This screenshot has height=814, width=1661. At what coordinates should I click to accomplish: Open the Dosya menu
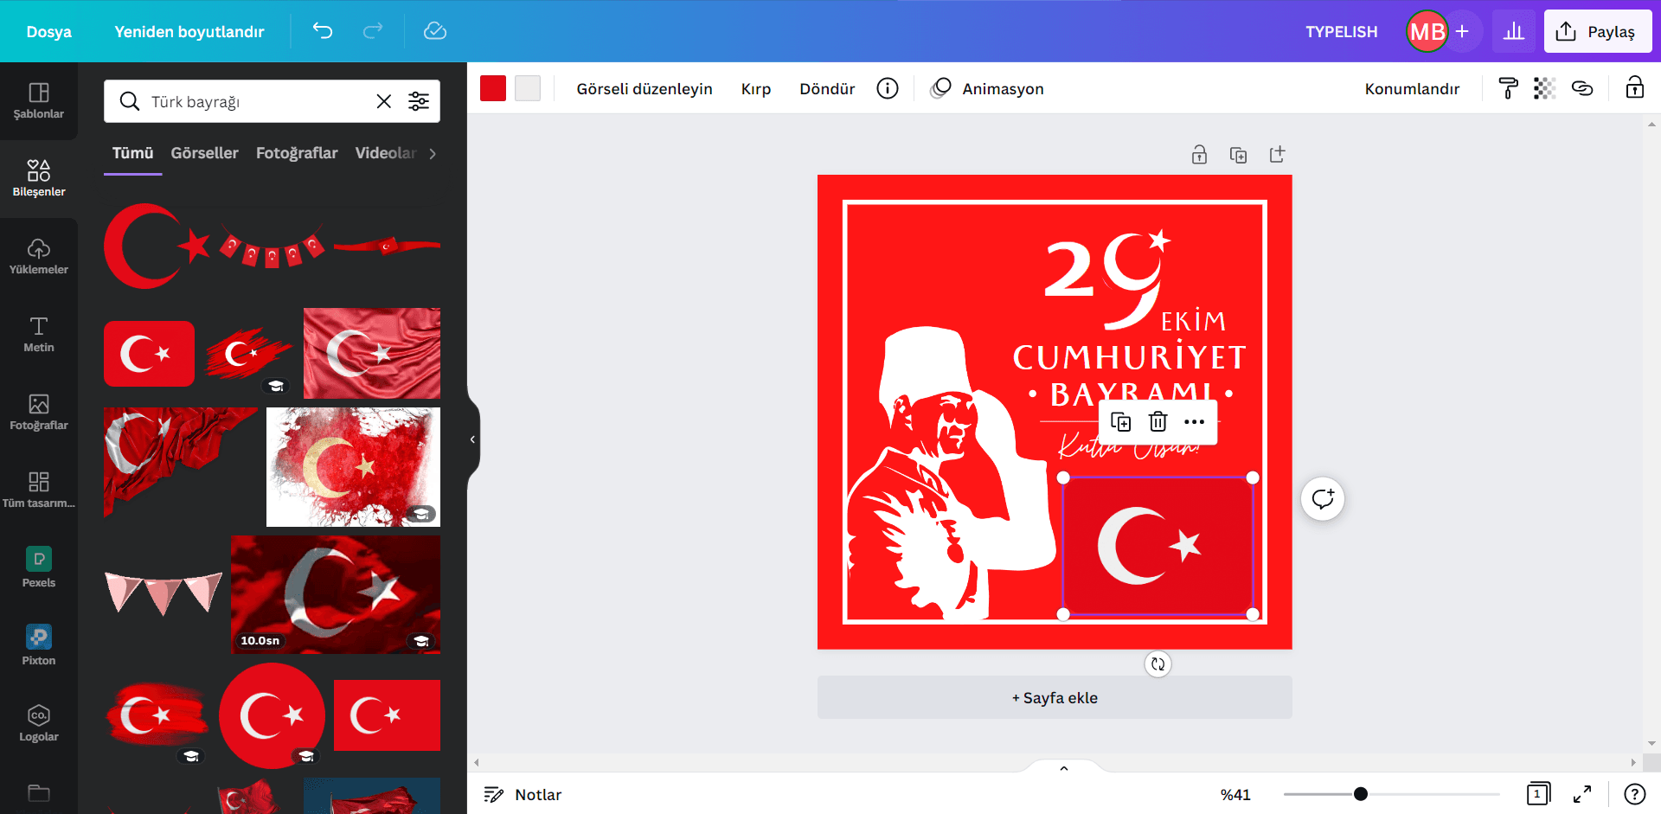coord(49,32)
